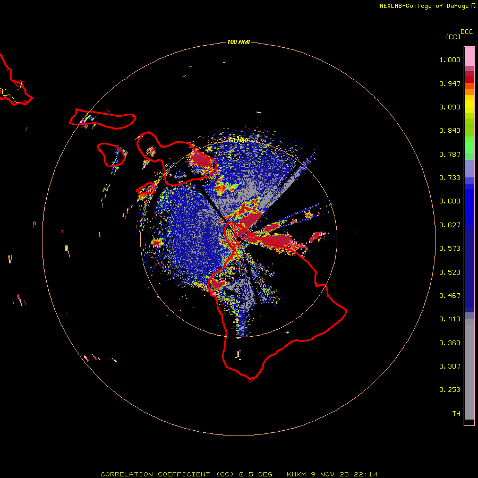Screen dimensions: 478x478
Task: Click the 0.467 color scale value
Action: tap(450, 296)
